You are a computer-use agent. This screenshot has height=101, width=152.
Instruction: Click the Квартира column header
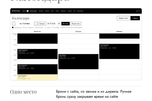point(119,32)
